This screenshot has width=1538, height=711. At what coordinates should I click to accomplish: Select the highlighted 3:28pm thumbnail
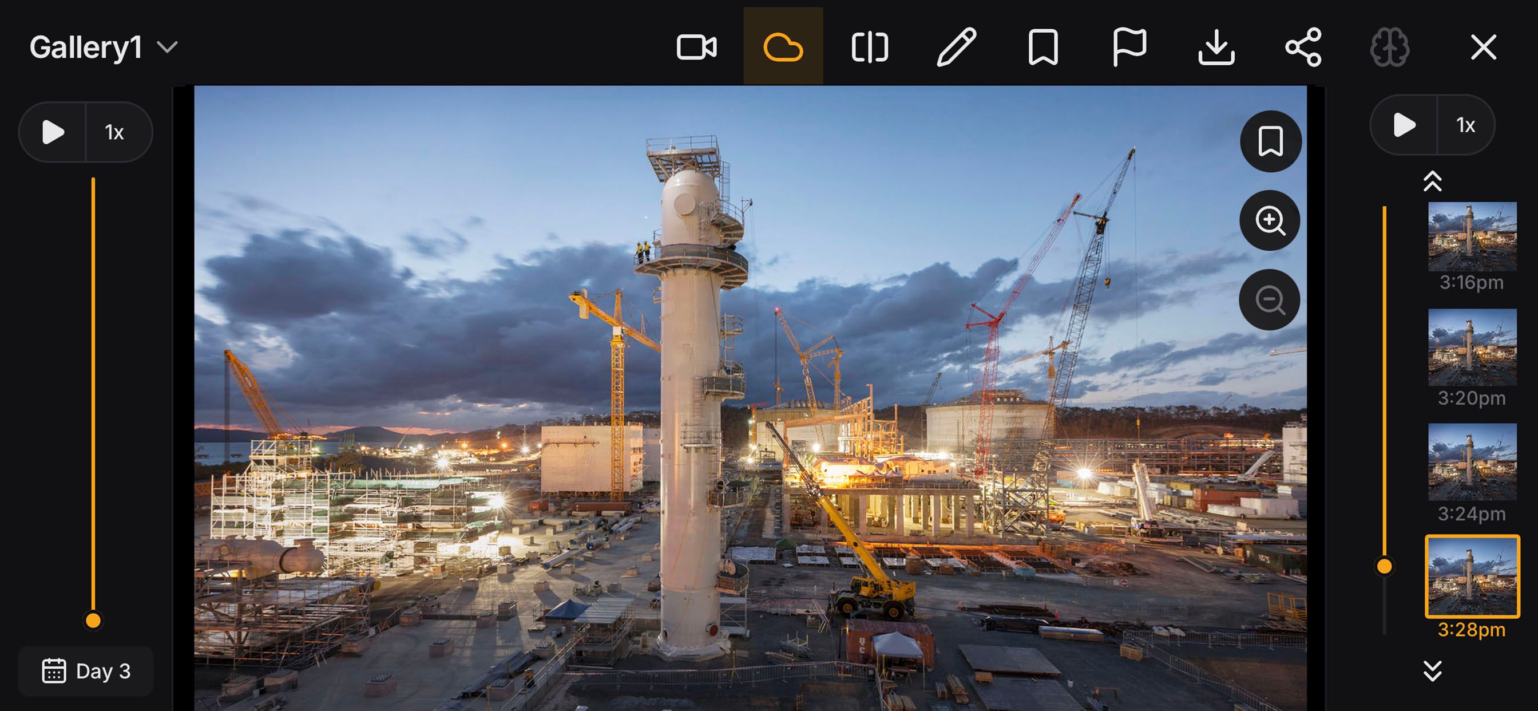click(x=1472, y=576)
